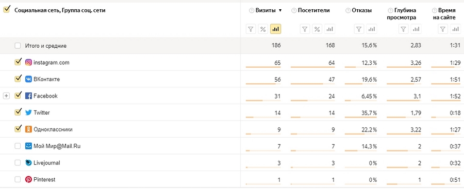464x189 pixels.
Task: Click the filter icon under Время на сайте
Action: click(443, 29)
